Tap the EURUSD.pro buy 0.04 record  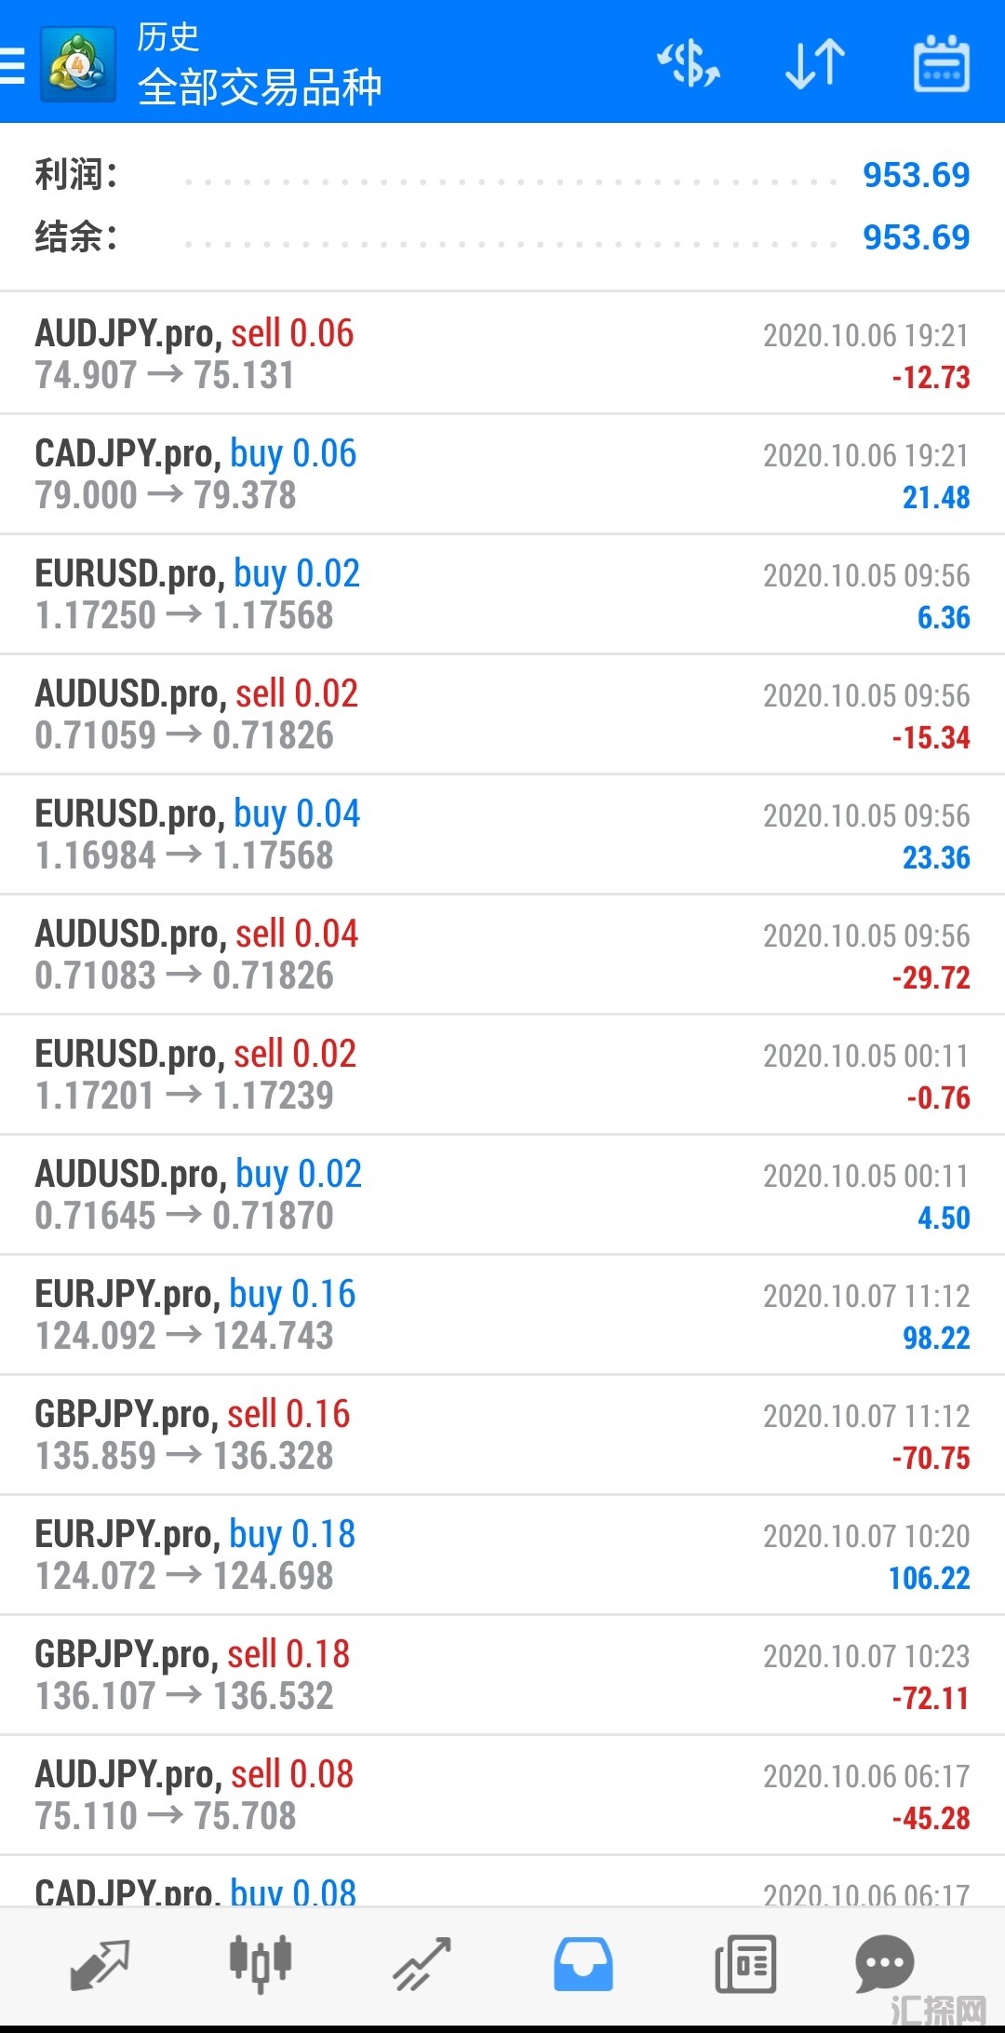point(502,835)
